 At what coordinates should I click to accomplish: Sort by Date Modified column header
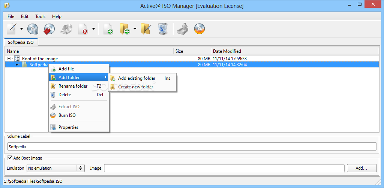point(295,51)
